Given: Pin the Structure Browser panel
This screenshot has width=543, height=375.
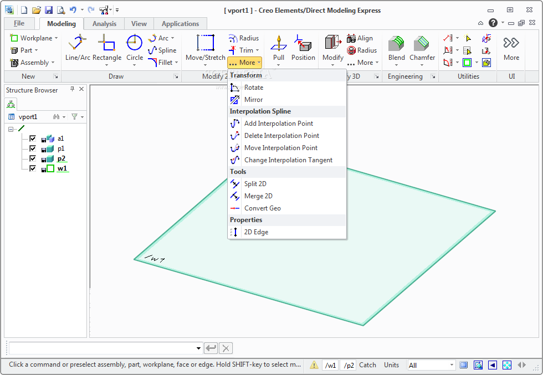Looking at the screenshot, I should tap(73, 89).
